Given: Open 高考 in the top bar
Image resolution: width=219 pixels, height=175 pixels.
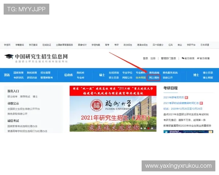Looking at the screenshot, I should 107,45.
